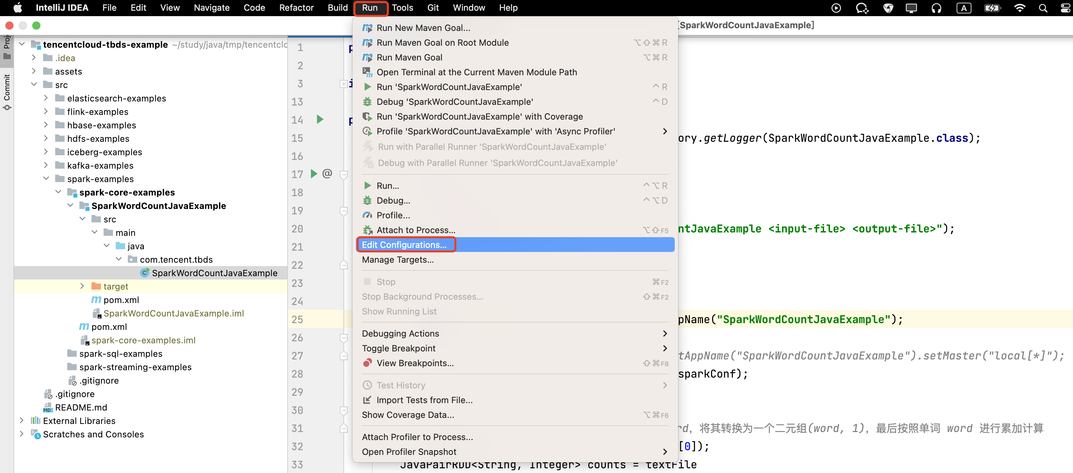Select pom.xml under SparkWordCountJavaExample module
The height and width of the screenshot is (473, 1073).
pyautogui.click(x=121, y=300)
